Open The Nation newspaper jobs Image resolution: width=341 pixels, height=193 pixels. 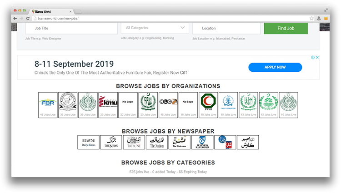pyautogui.click(x=157, y=142)
